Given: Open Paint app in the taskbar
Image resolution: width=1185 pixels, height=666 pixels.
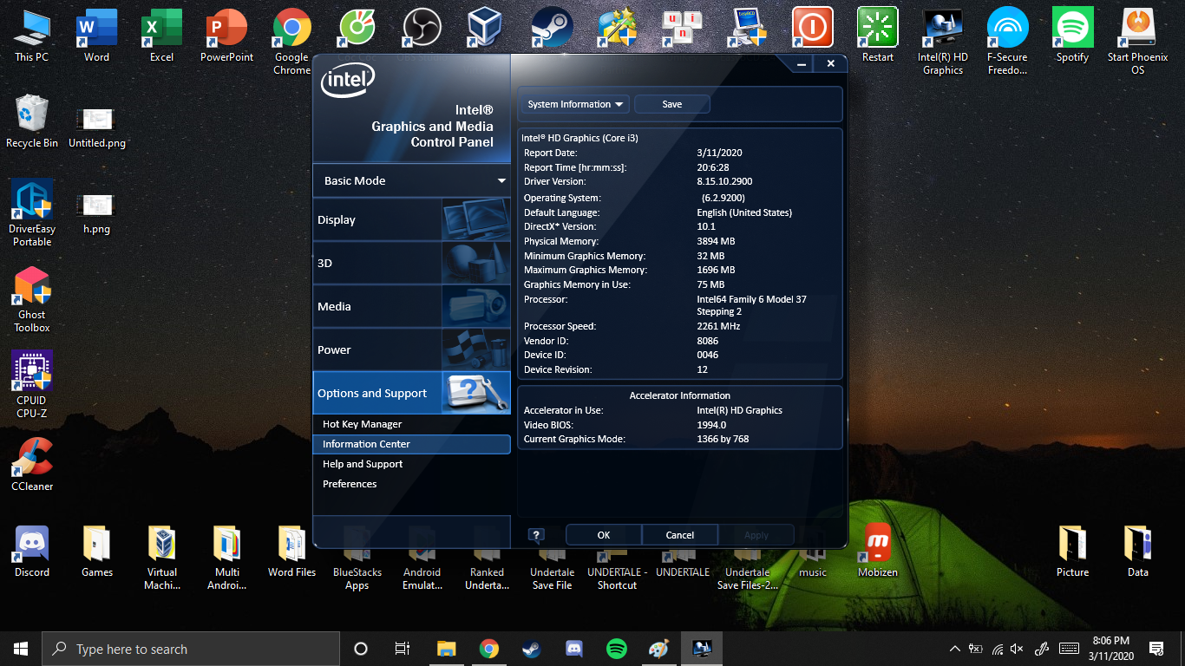Looking at the screenshot, I should [x=659, y=649].
